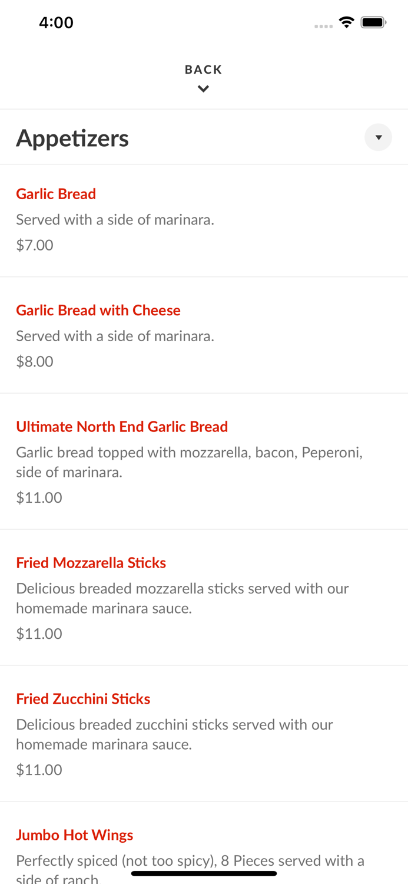Select the Garlic Bread menu item
This screenshot has height=884, width=408.
pos(56,194)
